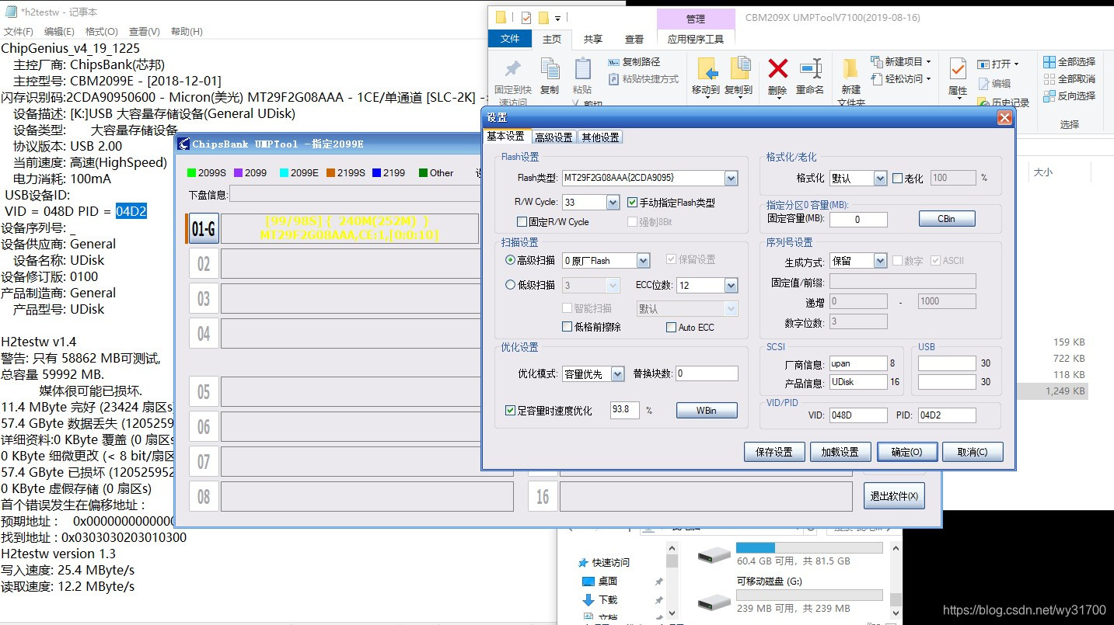Click removable disk (G:) drive icon

[713, 601]
